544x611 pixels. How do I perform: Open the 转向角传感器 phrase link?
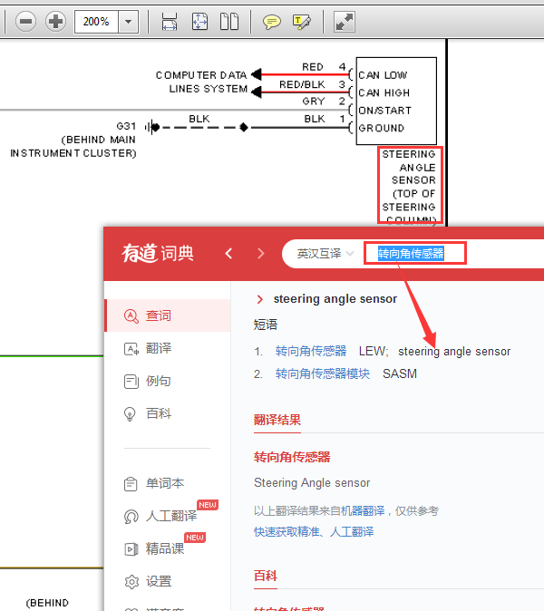pyautogui.click(x=311, y=351)
